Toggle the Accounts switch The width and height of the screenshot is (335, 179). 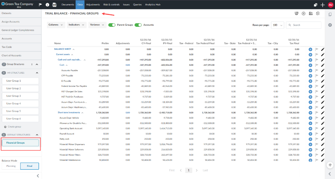pyautogui.click(x=138, y=25)
